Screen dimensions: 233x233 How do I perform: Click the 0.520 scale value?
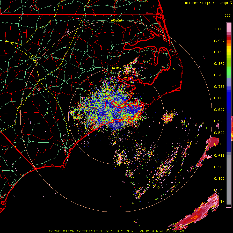(219, 133)
